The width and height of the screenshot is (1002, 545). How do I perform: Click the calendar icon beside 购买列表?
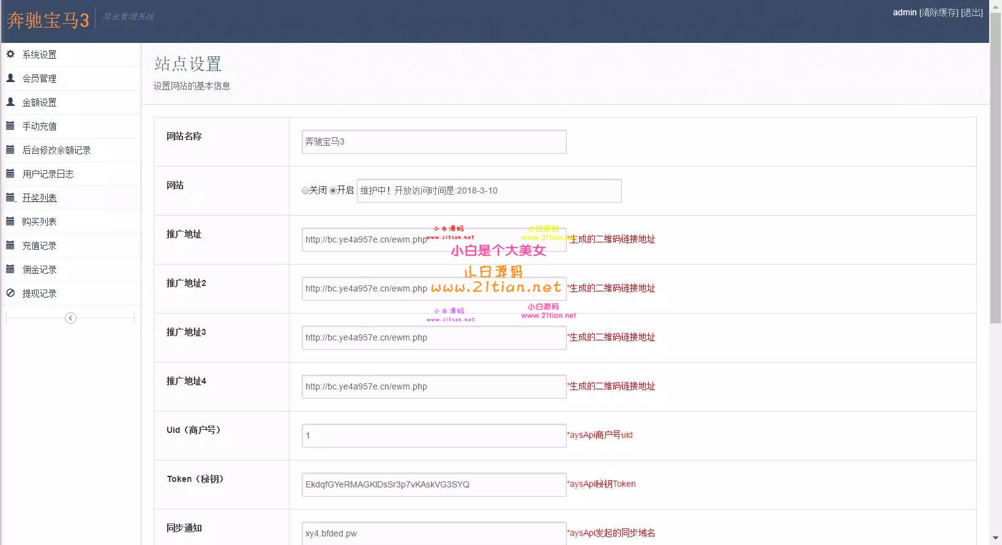10,222
